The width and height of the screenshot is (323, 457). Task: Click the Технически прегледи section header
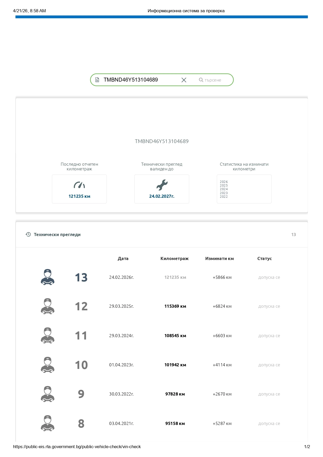(57, 234)
